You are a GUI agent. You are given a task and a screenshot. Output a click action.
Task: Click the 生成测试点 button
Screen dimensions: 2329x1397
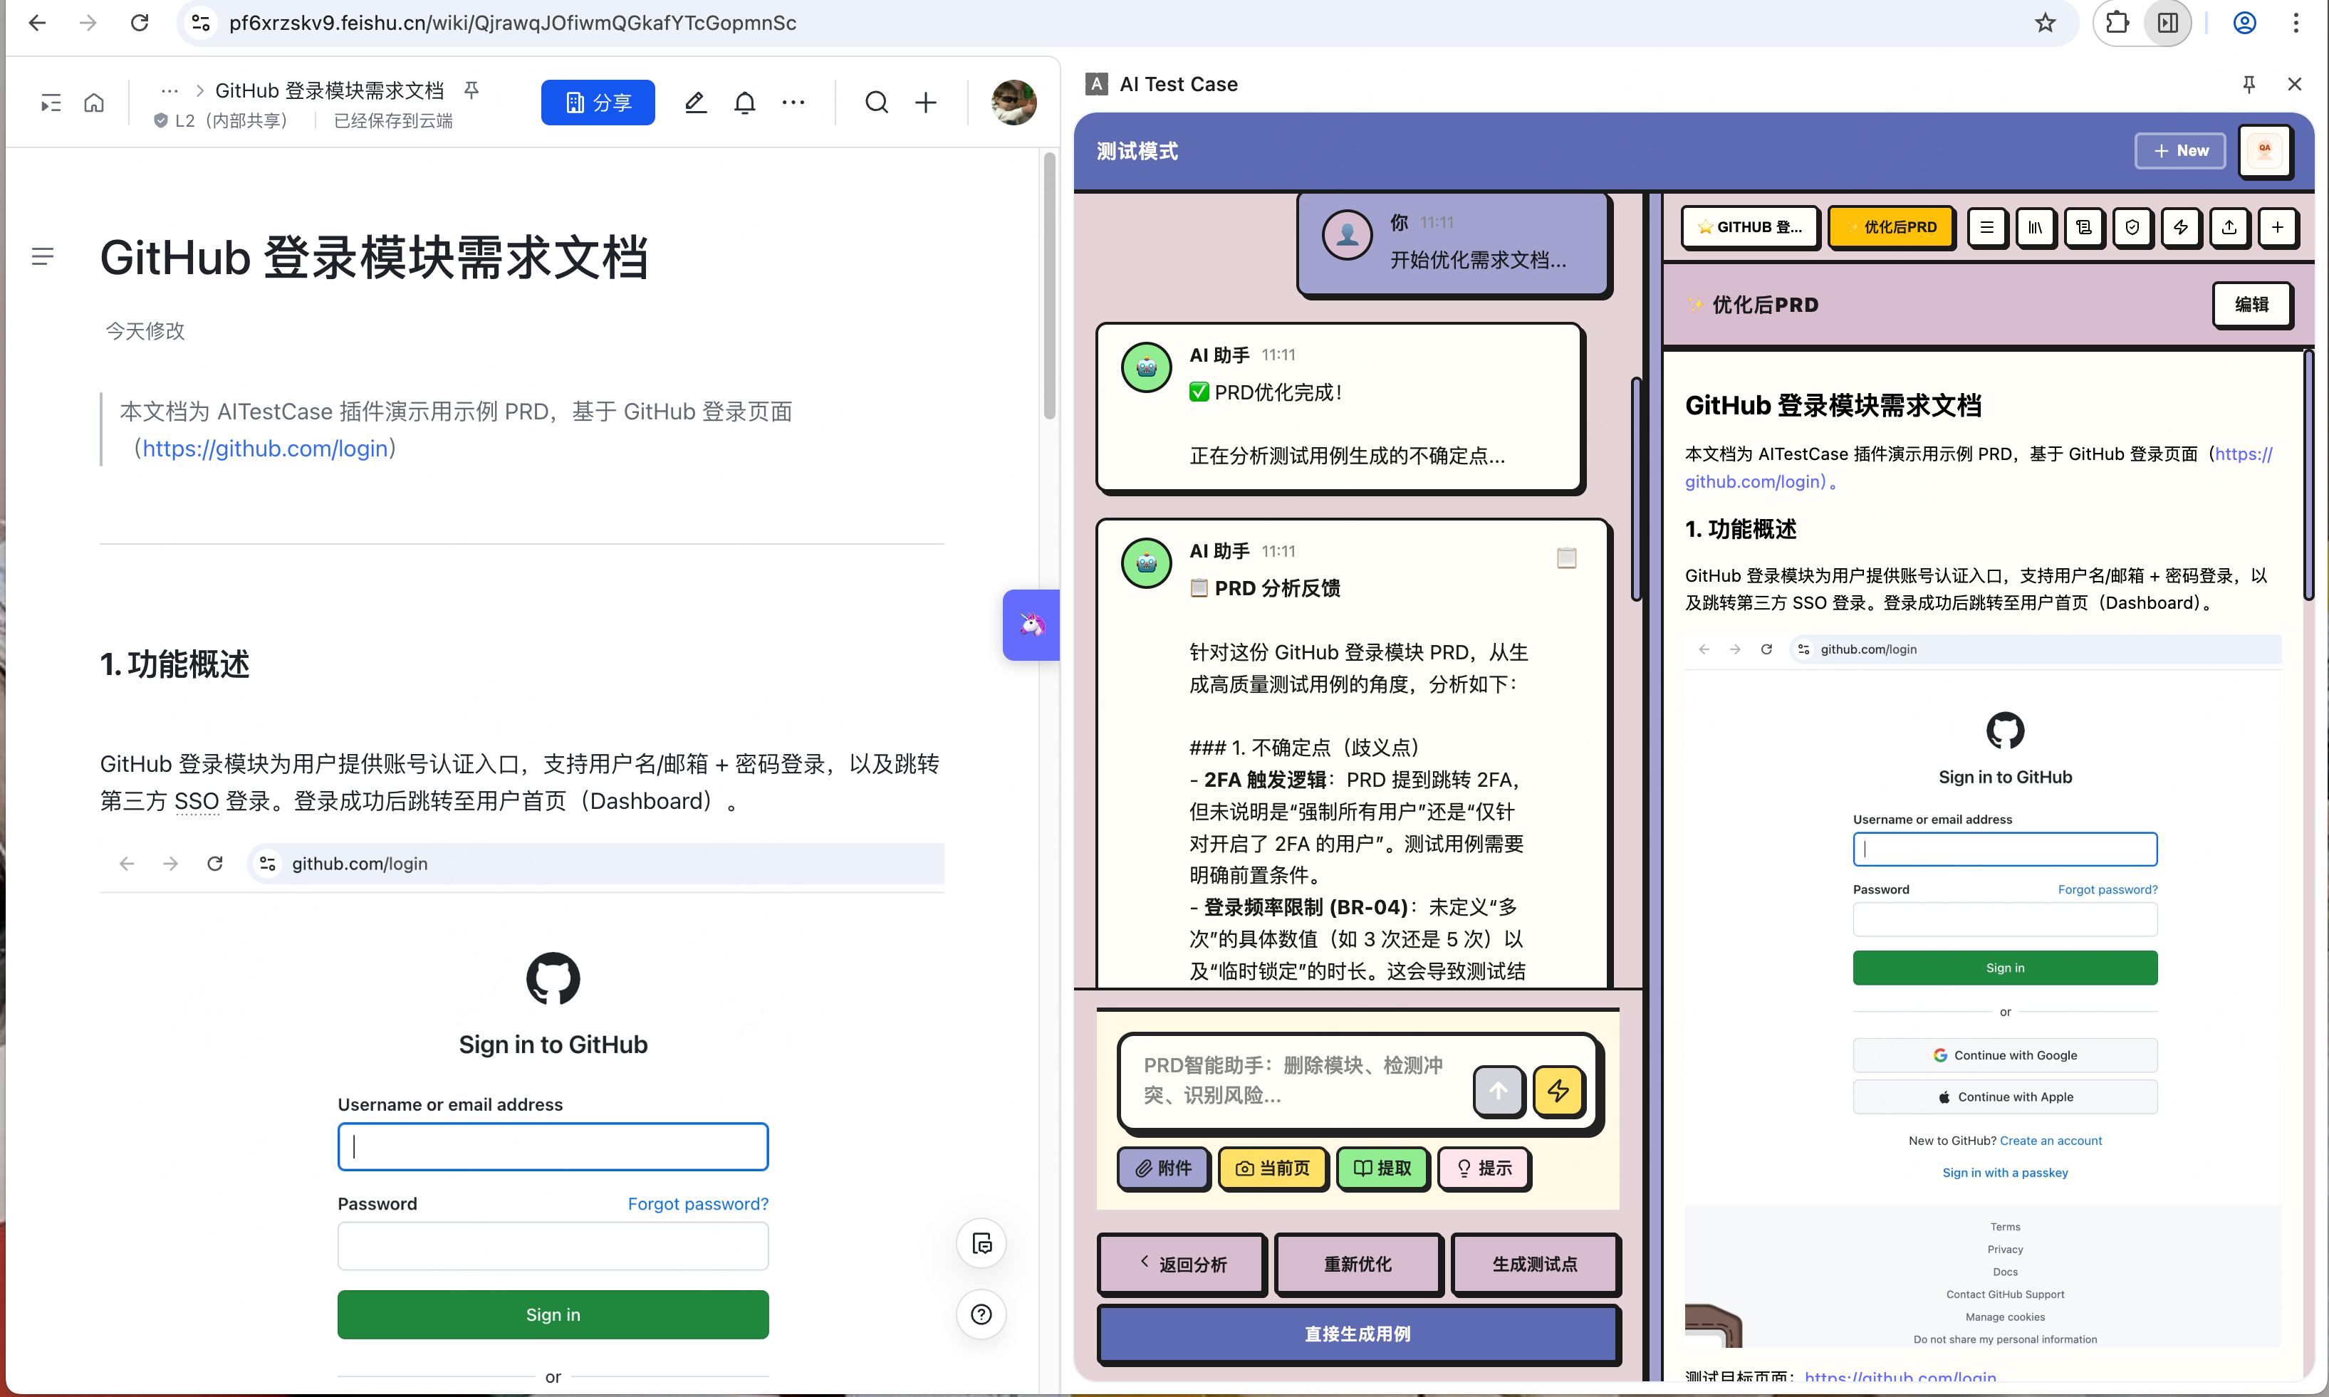[x=1534, y=1265]
